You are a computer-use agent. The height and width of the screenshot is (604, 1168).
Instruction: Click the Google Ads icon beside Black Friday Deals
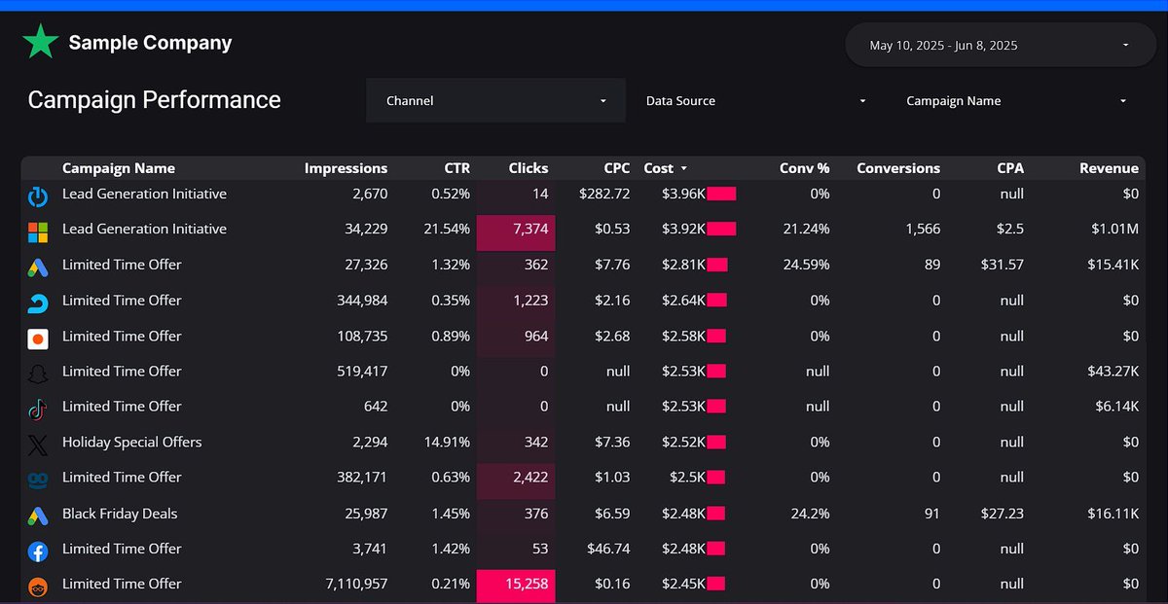pos(38,516)
